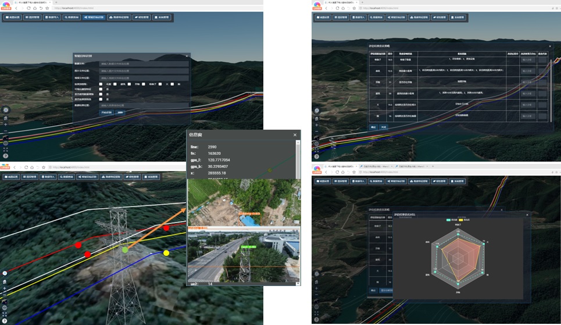This screenshot has height=325, width=561.
Task: Click the score input field in the first table row
Action: pyautogui.click(x=528, y=59)
